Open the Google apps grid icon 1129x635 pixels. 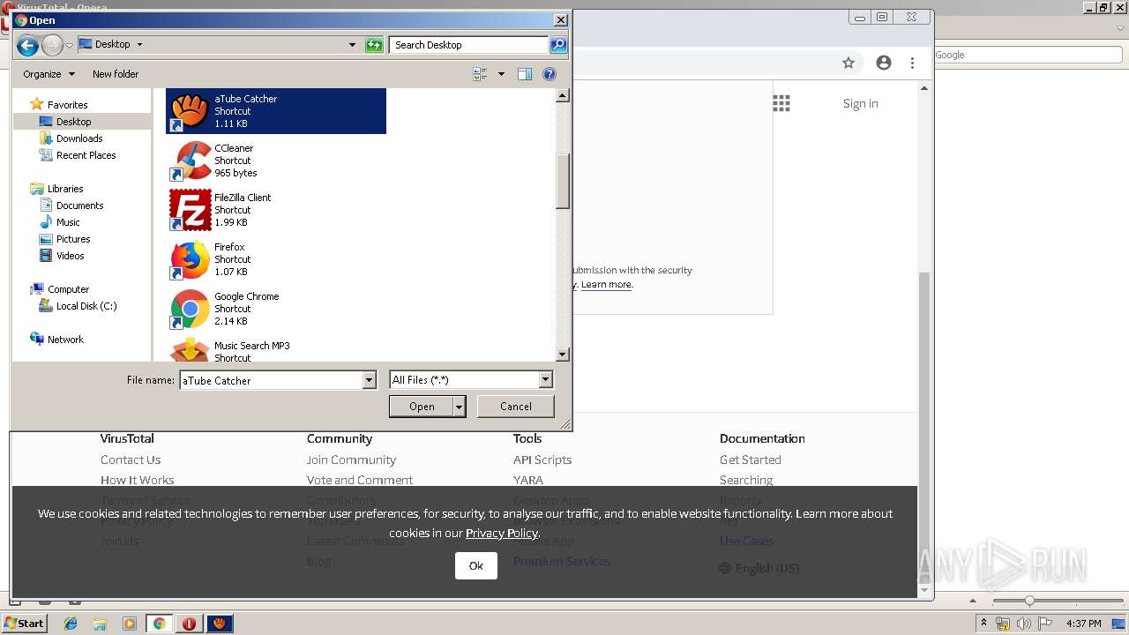(x=781, y=103)
